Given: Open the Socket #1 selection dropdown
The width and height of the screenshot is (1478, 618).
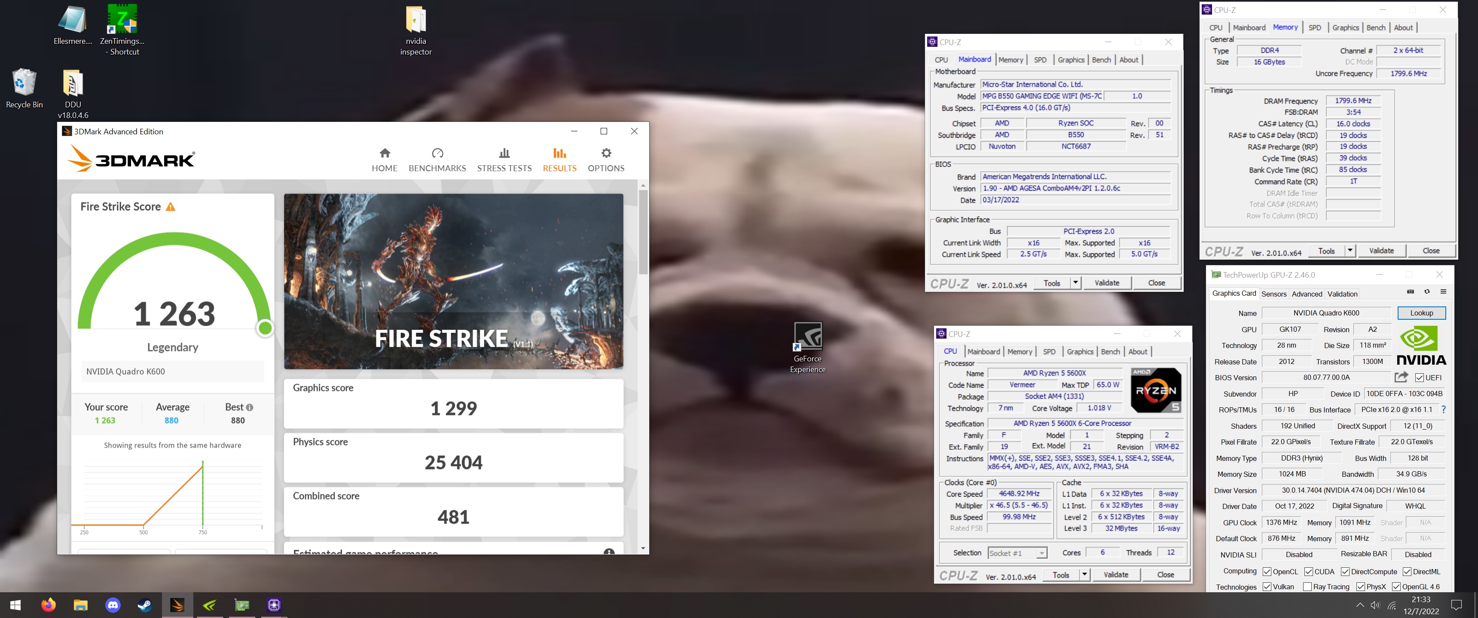Looking at the screenshot, I should [x=1017, y=553].
